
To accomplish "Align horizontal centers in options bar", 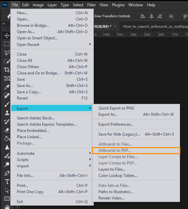I will (x=151, y=16).
